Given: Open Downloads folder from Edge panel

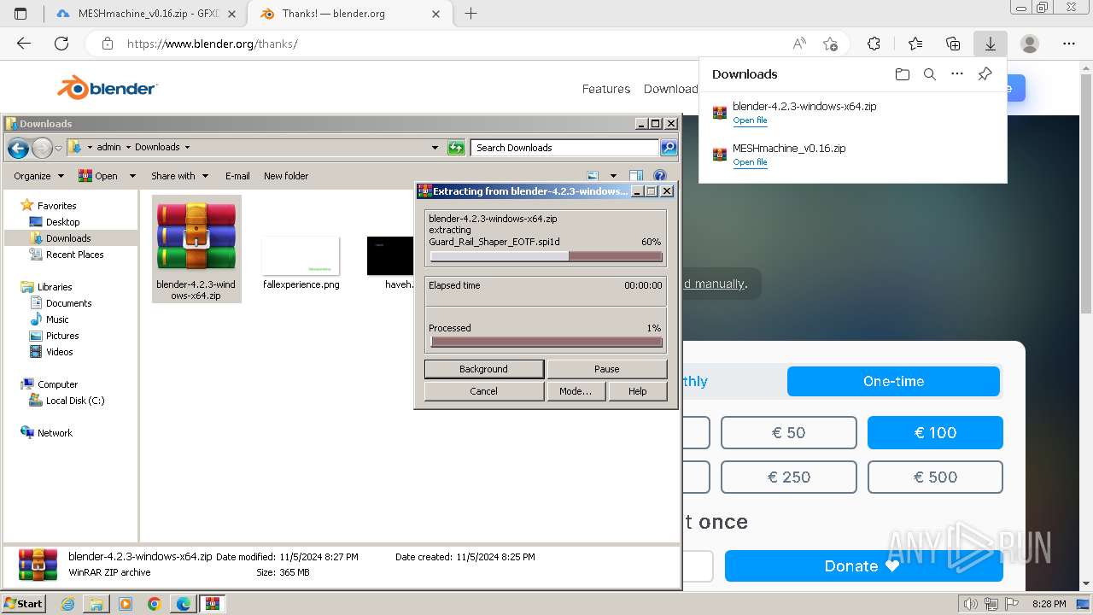Looking at the screenshot, I should (903, 74).
